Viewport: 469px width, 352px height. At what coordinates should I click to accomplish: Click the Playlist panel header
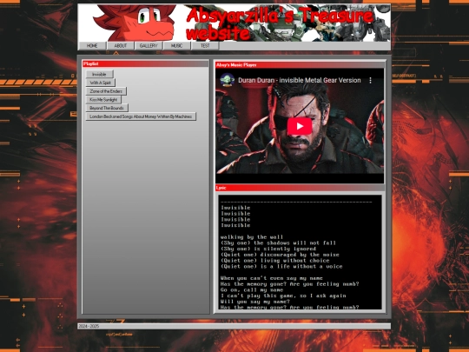[146, 63]
